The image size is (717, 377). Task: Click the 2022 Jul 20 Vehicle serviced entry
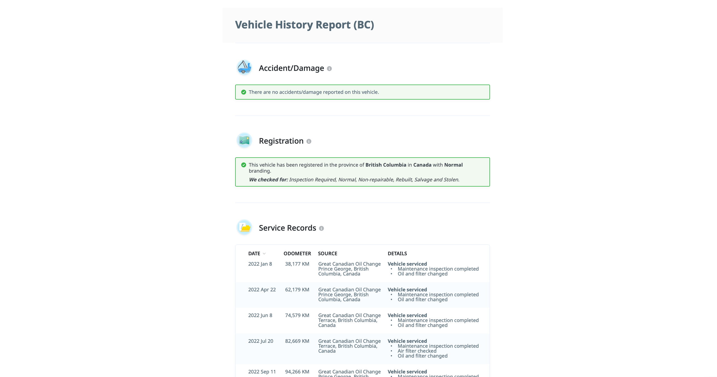[407, 341]
